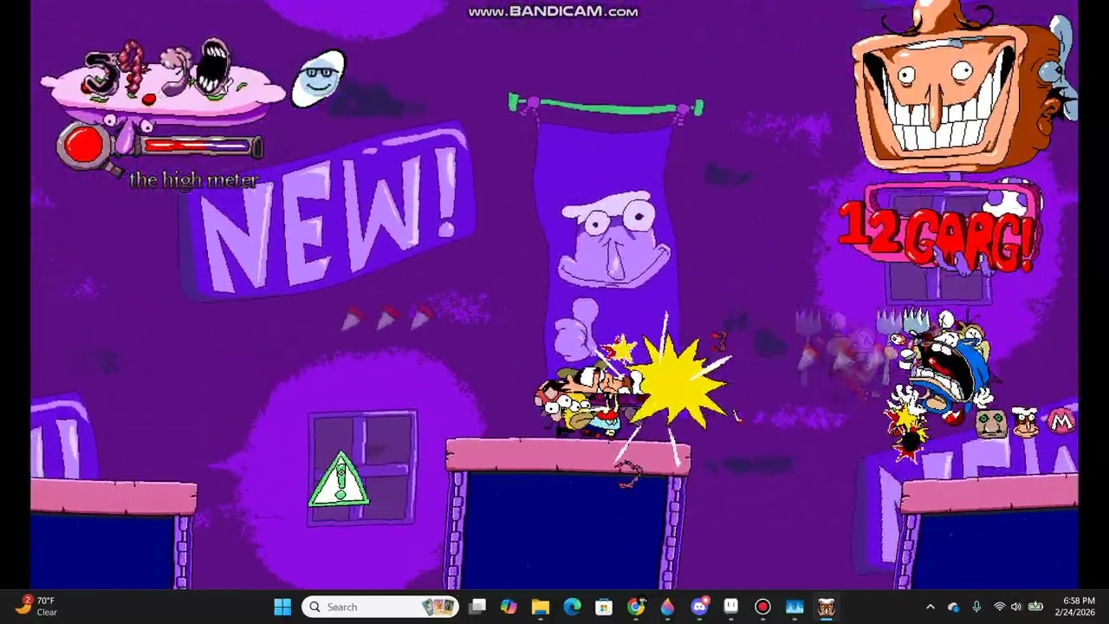Click the microphone tray icon
The height and width of the screenshot is (624, 1109).
coord(976,607)
